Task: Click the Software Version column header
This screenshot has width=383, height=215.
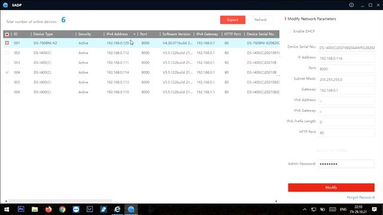Action: pyautogui.click(x=176, y=34)
